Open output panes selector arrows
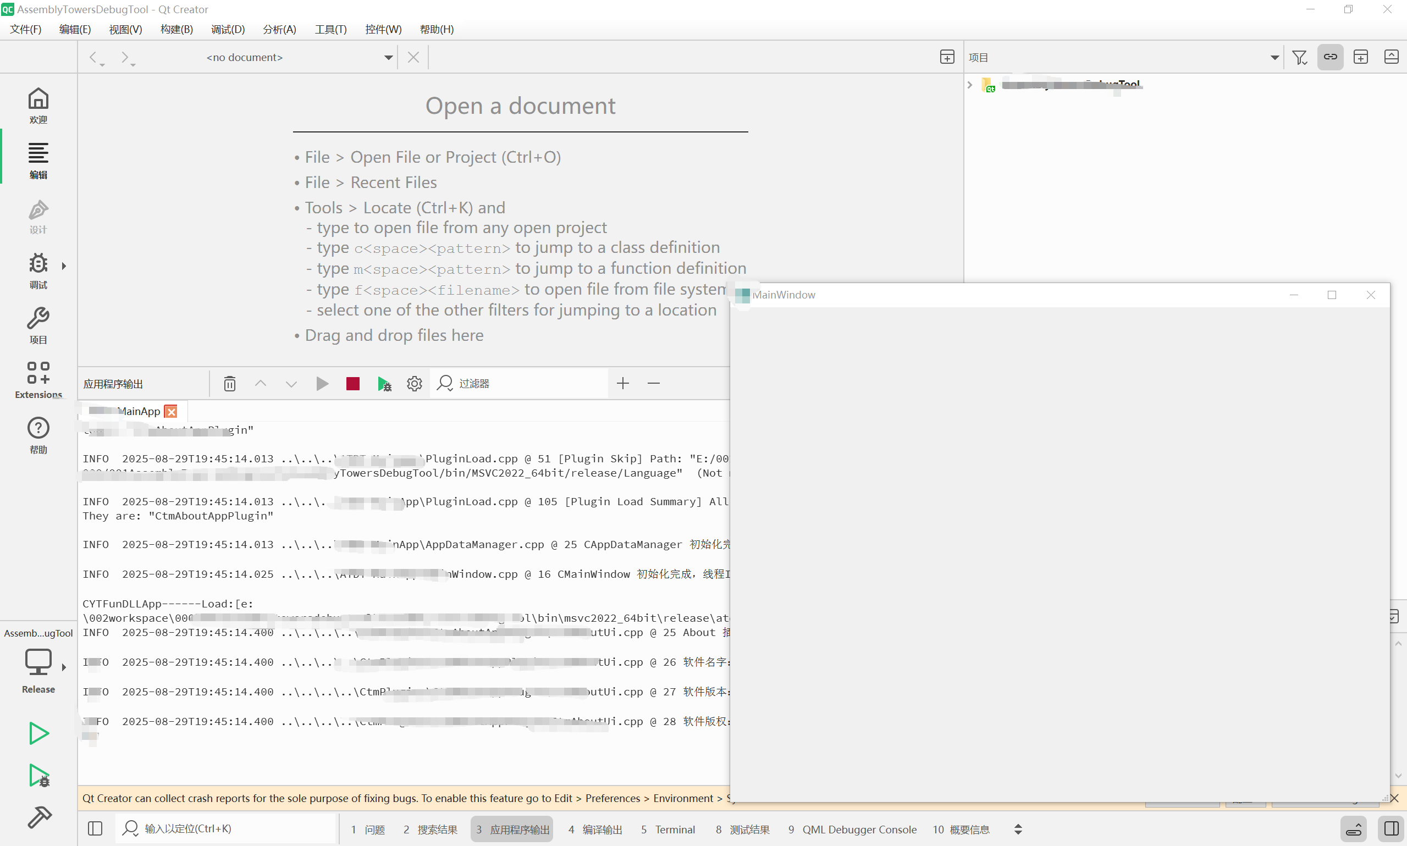Viewport: 1407px width, 846px height. 1018,830
